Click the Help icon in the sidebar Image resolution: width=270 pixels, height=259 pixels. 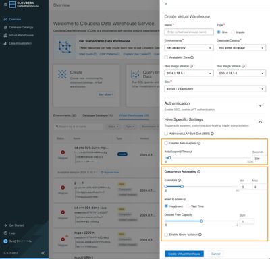coord(5,233)
